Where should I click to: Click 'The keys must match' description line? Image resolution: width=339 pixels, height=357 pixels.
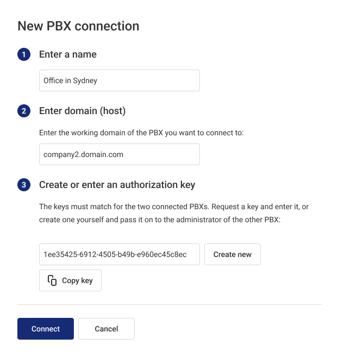coord(174,206)
